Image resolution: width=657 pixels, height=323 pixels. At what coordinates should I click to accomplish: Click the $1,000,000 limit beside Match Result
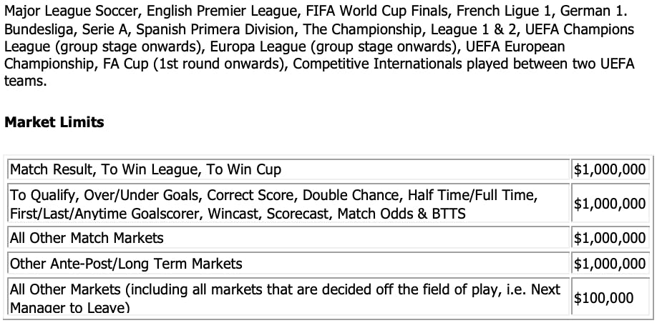(x=610, y=169)
